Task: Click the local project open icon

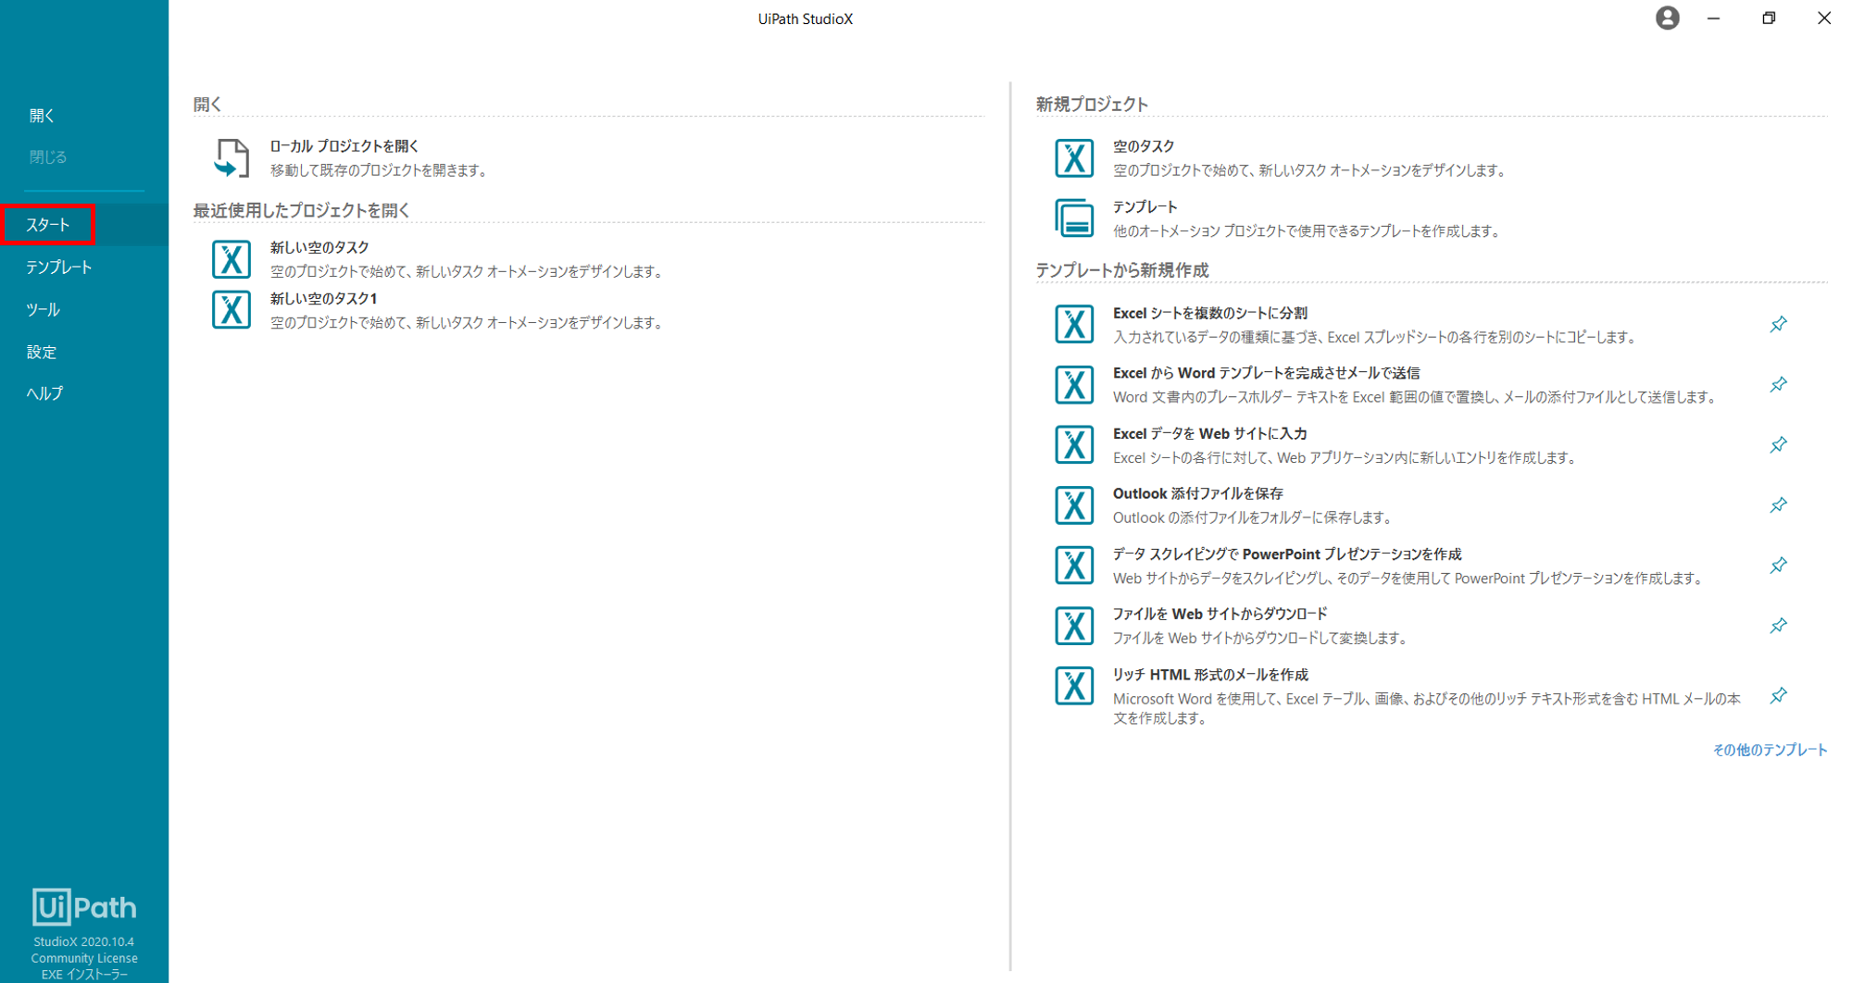Action: (x=231, y=157)
